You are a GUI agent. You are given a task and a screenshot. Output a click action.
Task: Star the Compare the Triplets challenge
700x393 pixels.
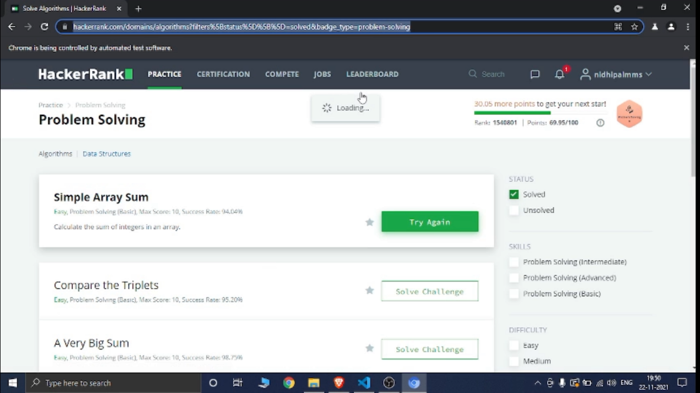pos(369,291)
